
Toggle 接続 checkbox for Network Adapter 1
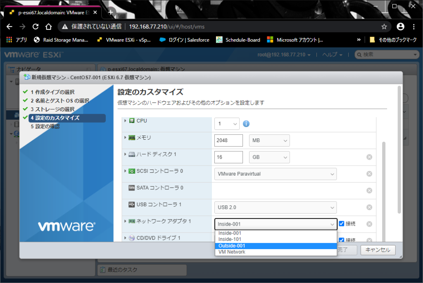342,224
